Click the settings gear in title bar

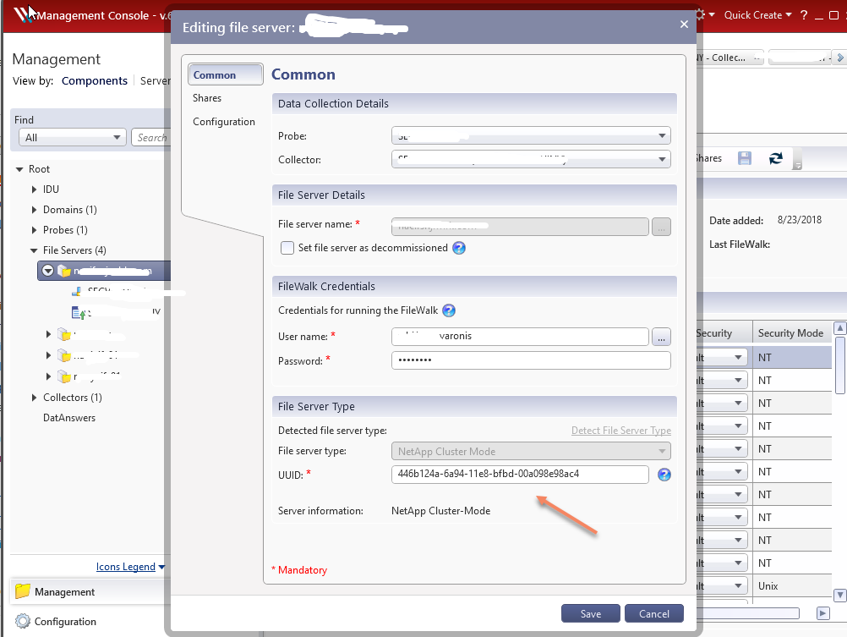click(x=700, y=14)
